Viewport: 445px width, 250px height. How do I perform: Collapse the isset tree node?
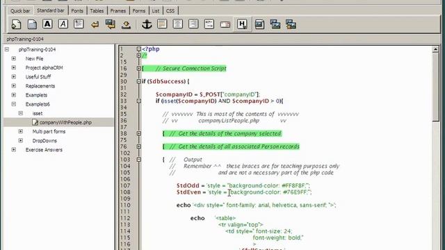pyautogui.click(x=21, y=113)
